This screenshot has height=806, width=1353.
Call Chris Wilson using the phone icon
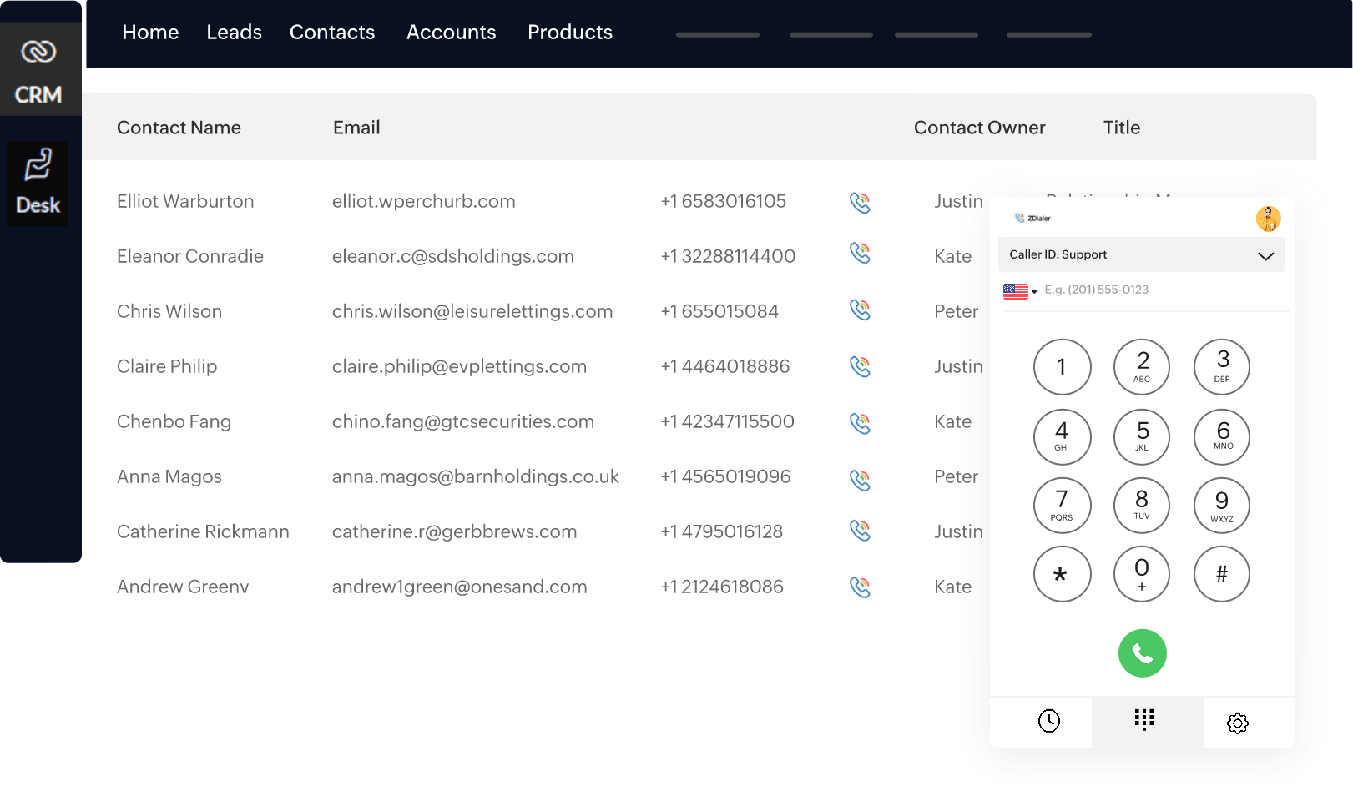pyautogui.click(x=860, y=310)
